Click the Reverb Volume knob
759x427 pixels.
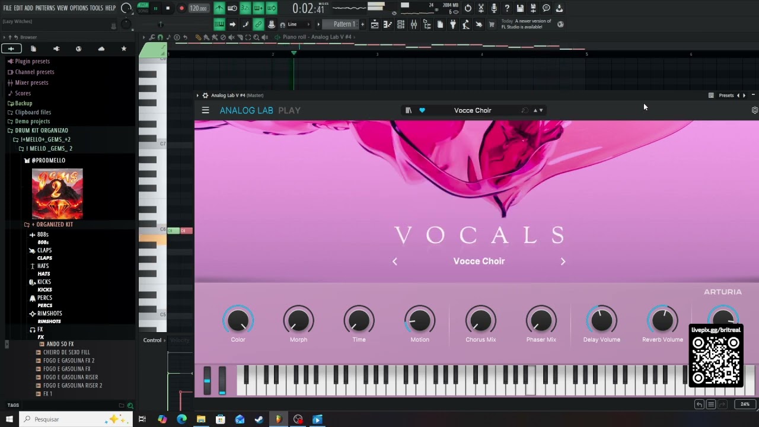(x=663, y=321)
